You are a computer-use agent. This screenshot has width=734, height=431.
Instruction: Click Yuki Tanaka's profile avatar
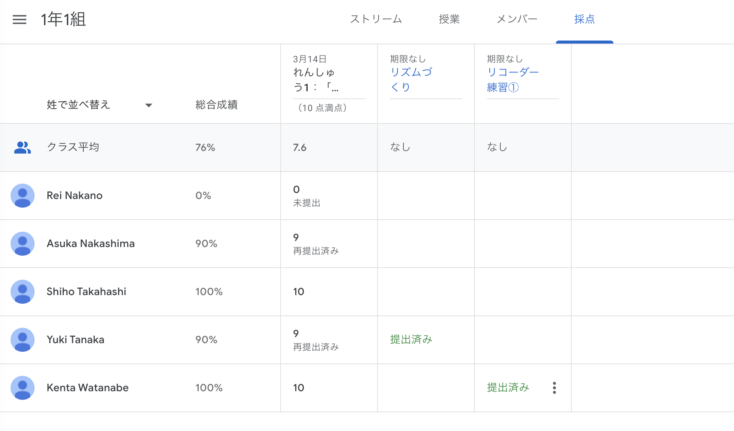click(23, 339)
